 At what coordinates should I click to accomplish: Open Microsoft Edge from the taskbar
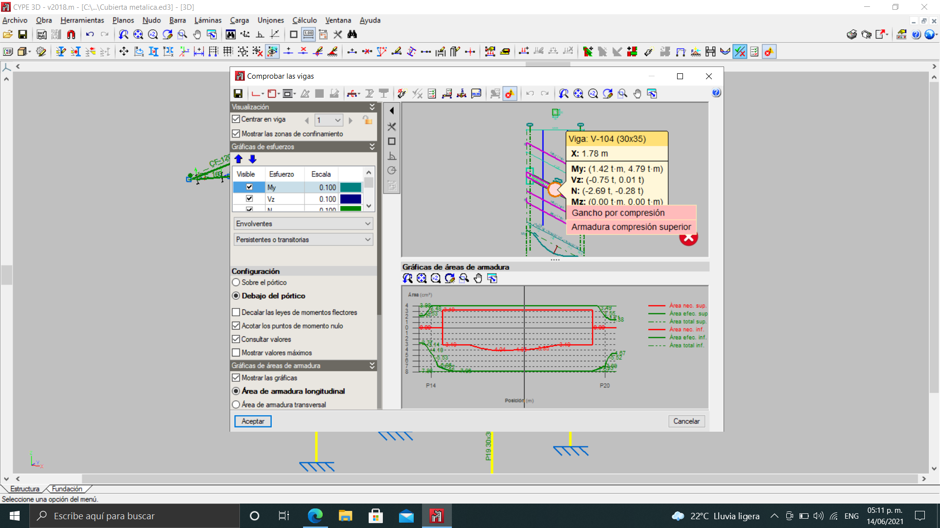pyautogui.click(x=315, y=516)
